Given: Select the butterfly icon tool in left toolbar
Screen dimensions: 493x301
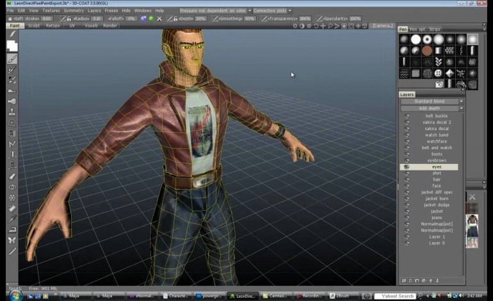Looking at the screenshot, I should (12, 240).
